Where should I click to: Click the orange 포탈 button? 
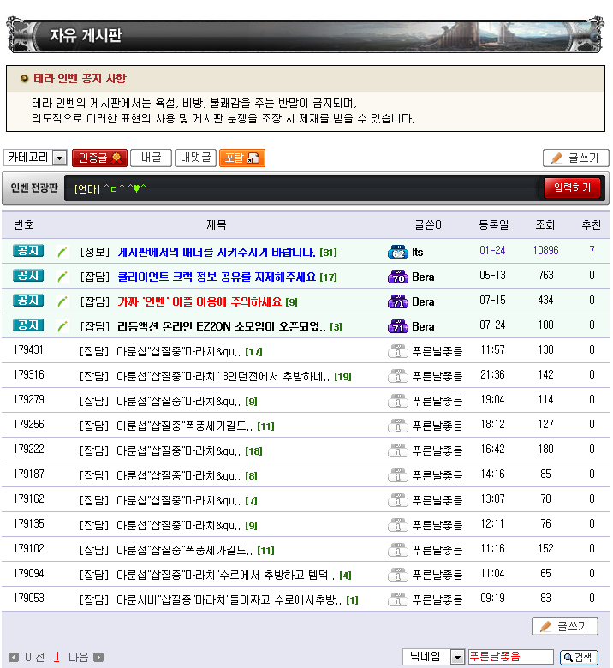(x=241, y=158)
